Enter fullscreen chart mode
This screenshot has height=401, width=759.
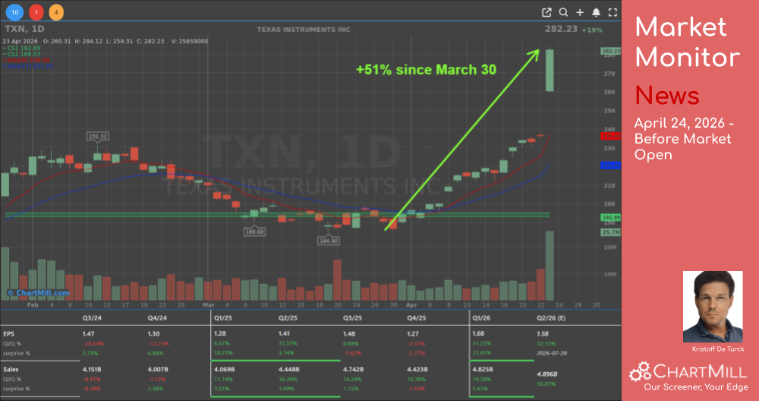[613, 12]
